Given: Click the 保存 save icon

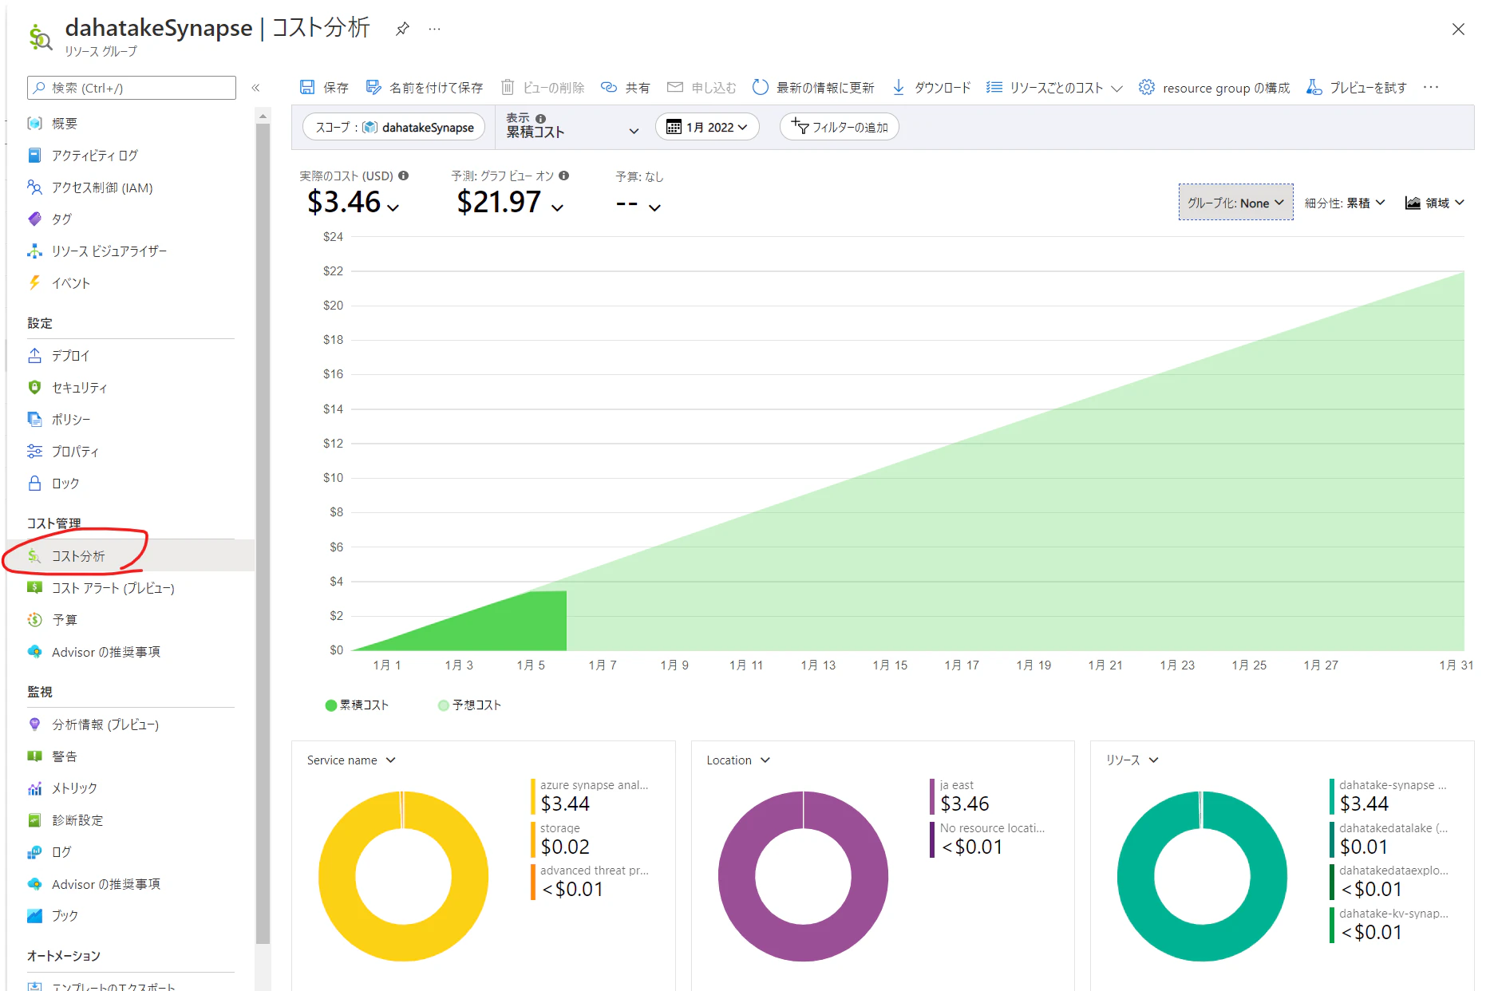Looking at the screenshot, I should pos(307,87).
